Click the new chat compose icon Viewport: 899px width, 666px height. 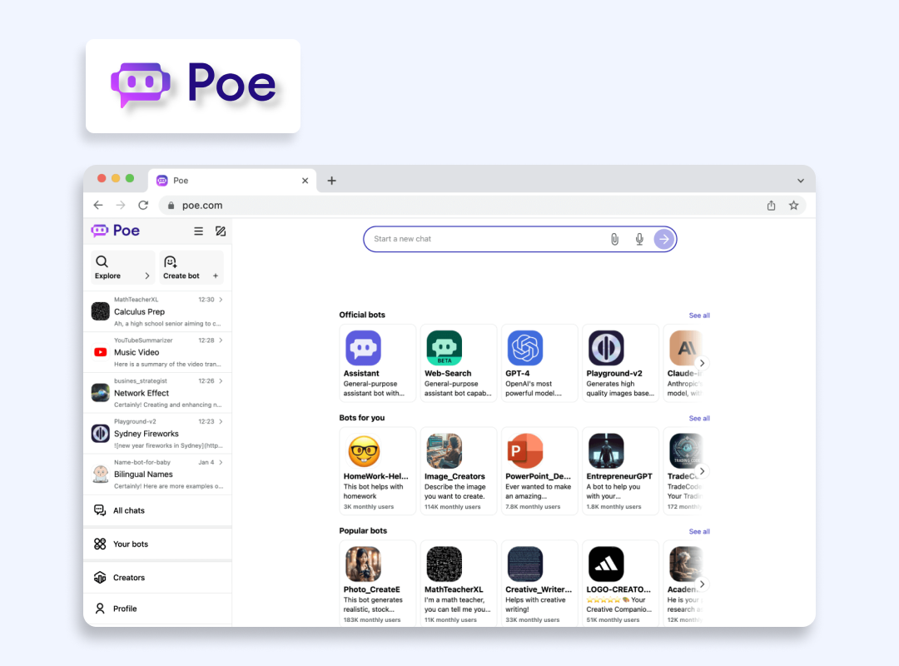(x=220, y=231)
